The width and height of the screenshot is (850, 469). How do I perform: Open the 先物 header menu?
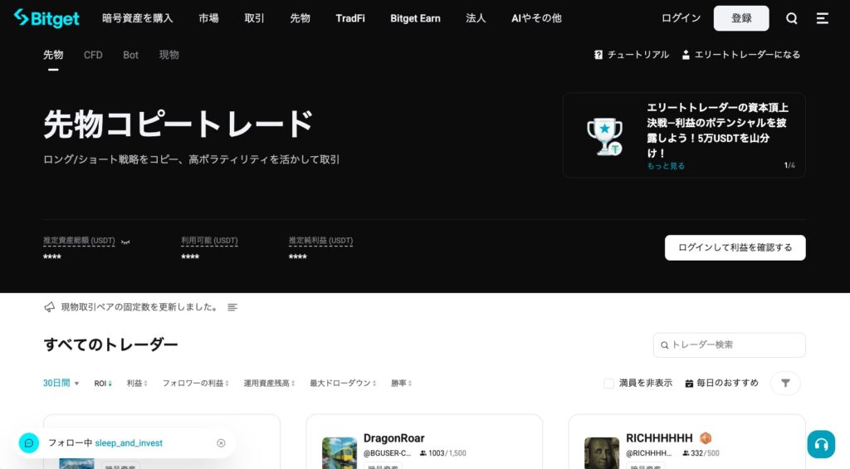(x=300, y=18)
